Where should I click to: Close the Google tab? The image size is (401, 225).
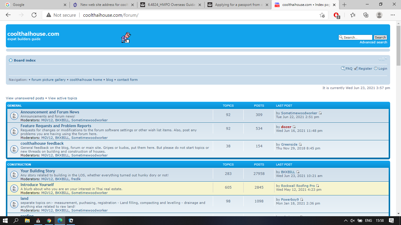click(x=65, y=5)
